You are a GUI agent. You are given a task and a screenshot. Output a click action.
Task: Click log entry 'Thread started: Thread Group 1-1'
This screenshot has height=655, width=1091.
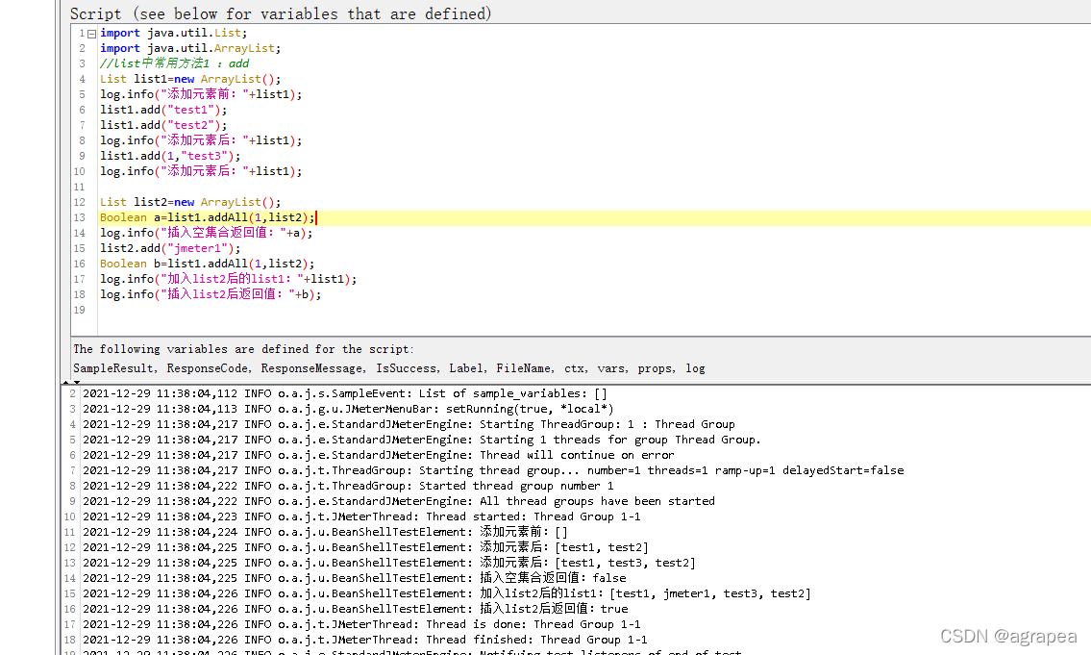point(361,516)
